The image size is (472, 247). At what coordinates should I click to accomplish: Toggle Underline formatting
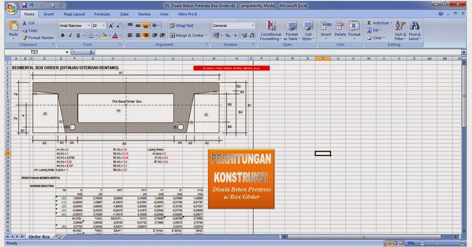[78, 36]
